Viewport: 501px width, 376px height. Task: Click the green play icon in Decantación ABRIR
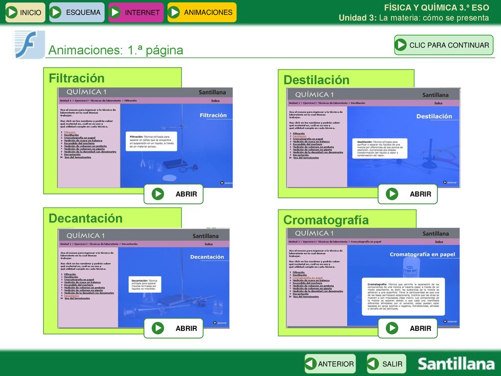158,328
